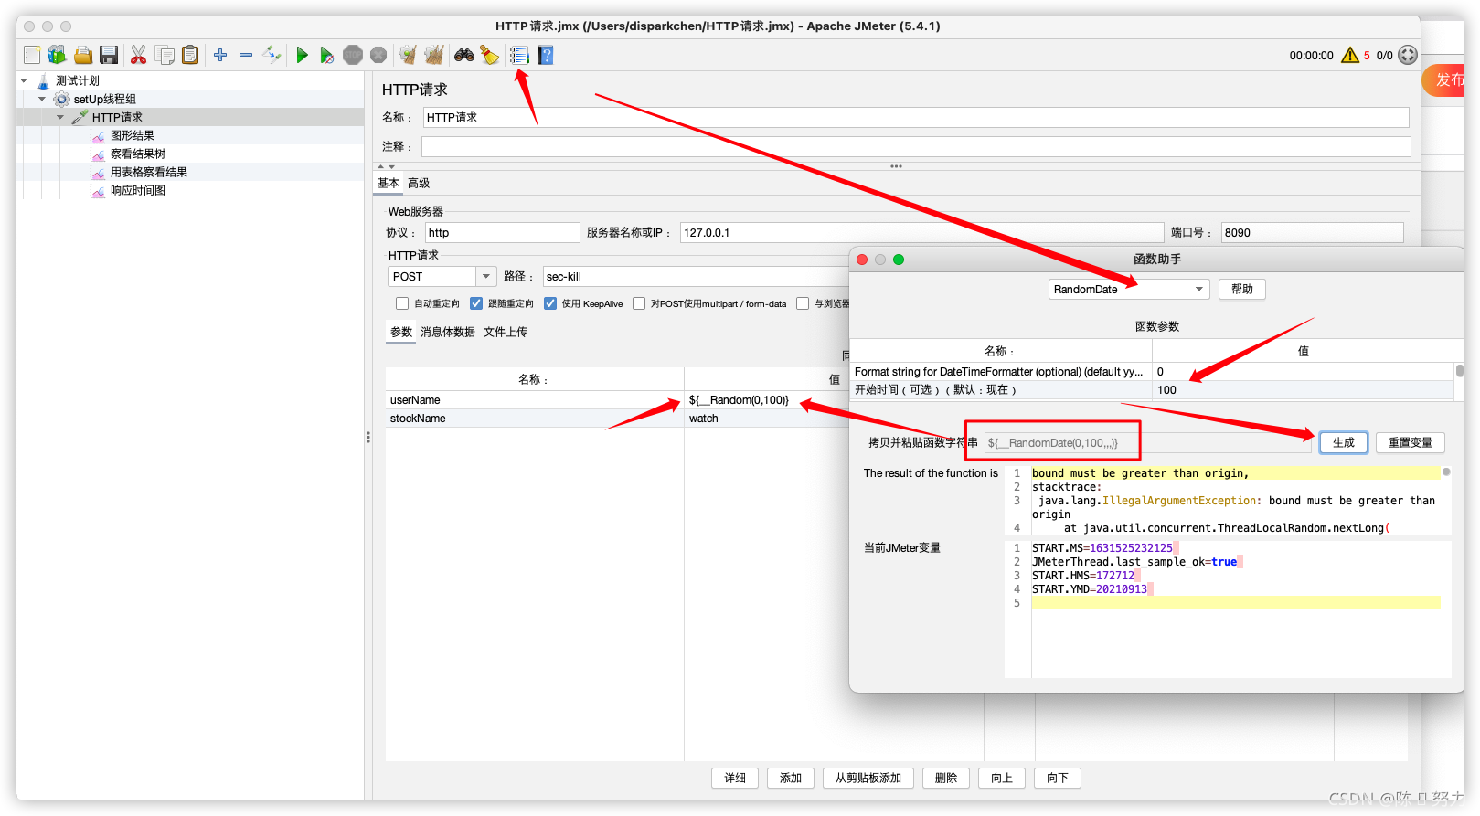Click the 删除 button
This screenshot has width=1480, height=816.
click(x=946, y=778)
